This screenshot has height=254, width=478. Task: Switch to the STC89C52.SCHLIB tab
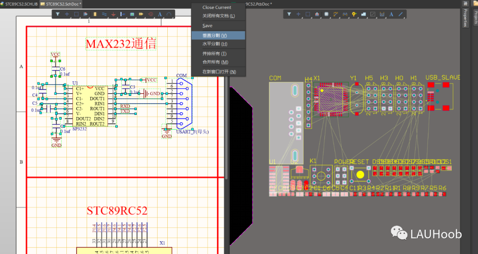pyautogui.click(x=19, y=4)
